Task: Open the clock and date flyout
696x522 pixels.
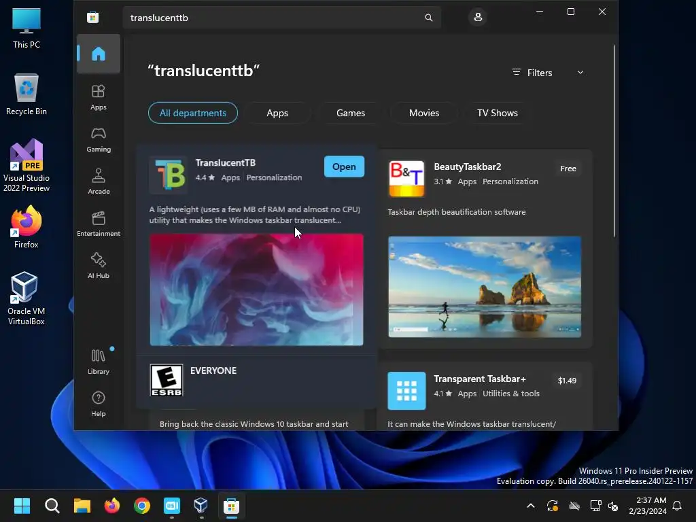Action: [x=648, y=506]
